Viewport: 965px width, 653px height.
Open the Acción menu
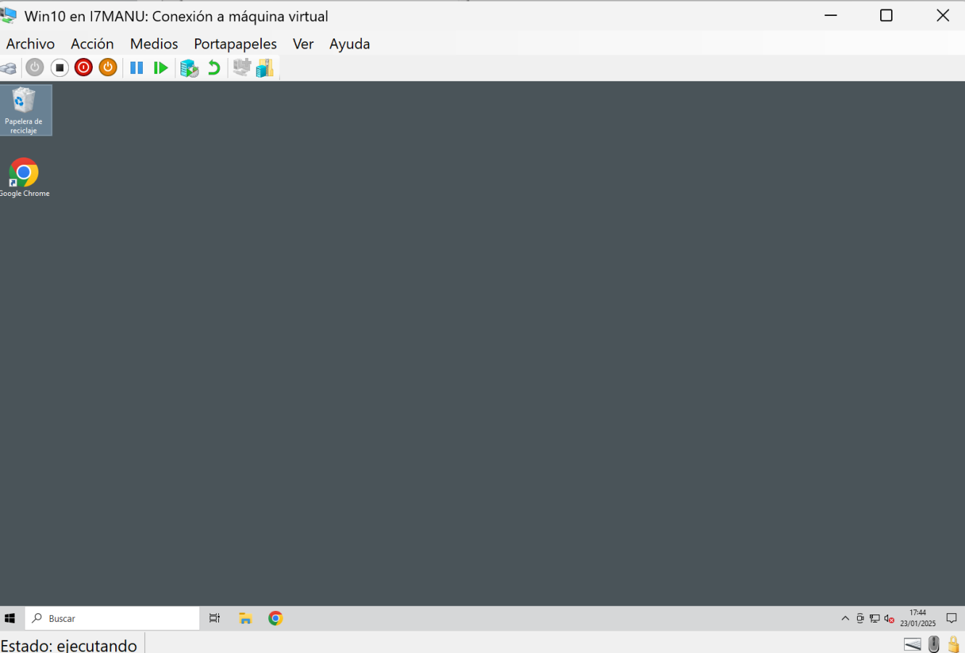click(x=92, y=44)
